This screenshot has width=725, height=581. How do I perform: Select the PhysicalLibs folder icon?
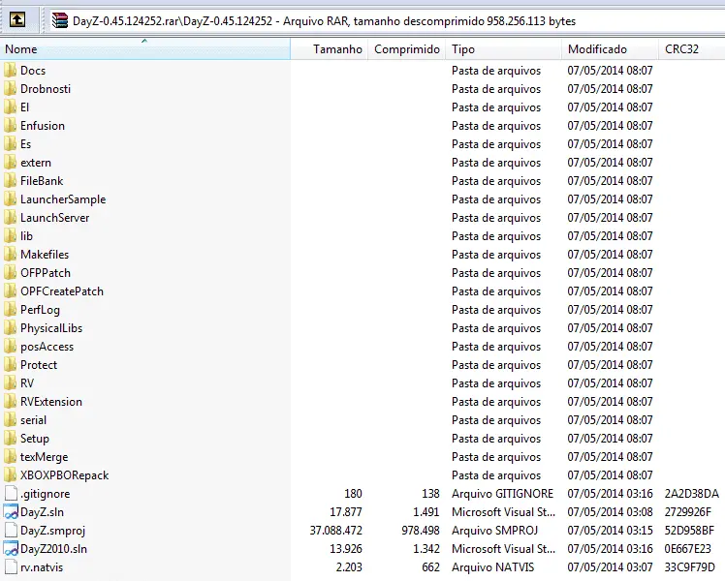pyautogui.click(x=10, y=328)
